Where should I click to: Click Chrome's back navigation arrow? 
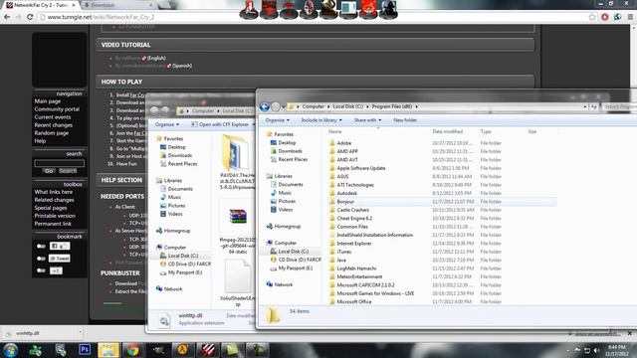tap(7, 17)
